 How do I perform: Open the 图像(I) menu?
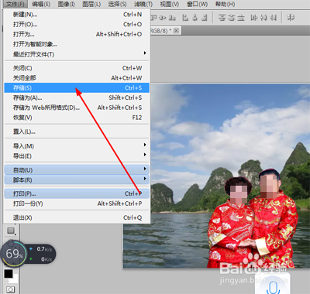point(67,4)
